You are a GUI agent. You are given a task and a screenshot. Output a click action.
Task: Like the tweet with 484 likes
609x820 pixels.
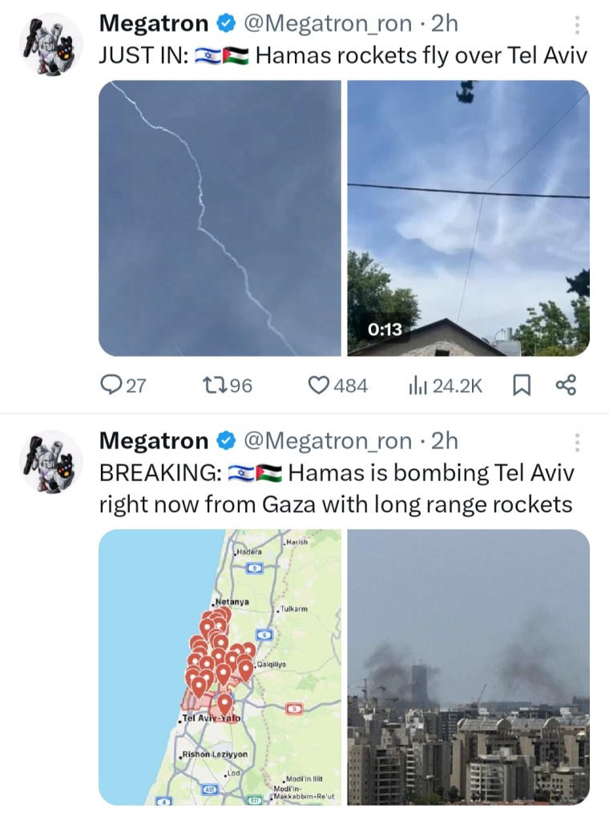320,386
